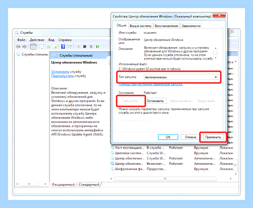Click the services list horizontal scrollbar thumb
Image resolution: width=253 pixels, height=208 pixels.
click(x=165, y=179)
